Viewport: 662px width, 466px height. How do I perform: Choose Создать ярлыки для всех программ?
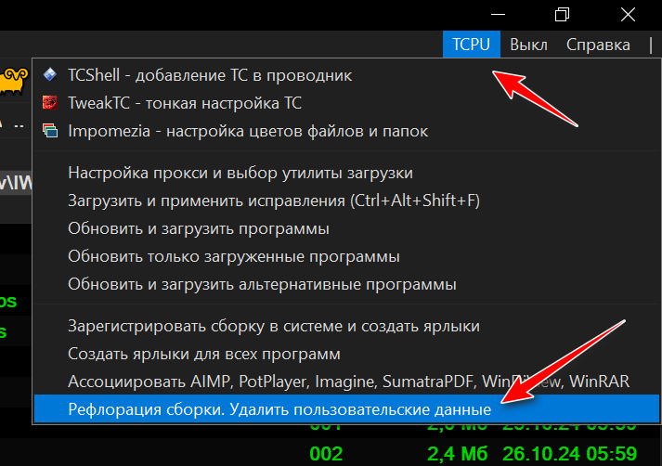pyautogui.click(x=346, y=354)
